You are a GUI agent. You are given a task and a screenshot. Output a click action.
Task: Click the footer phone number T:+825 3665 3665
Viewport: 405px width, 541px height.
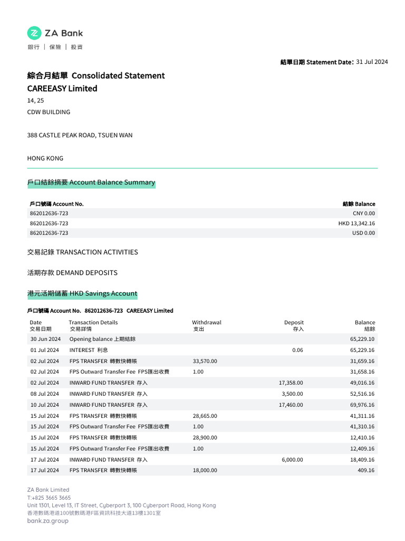point(49,498)
